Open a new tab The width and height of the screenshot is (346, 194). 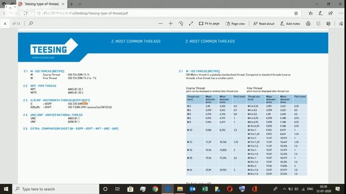71,4
